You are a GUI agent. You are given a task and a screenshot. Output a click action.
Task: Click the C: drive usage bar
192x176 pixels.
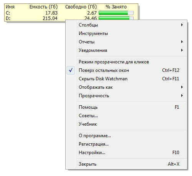[116, 13]
